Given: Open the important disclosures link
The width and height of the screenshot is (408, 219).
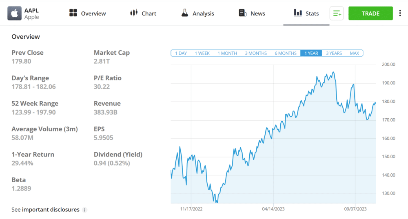Looking at the screenshot, I should [51, 210].
